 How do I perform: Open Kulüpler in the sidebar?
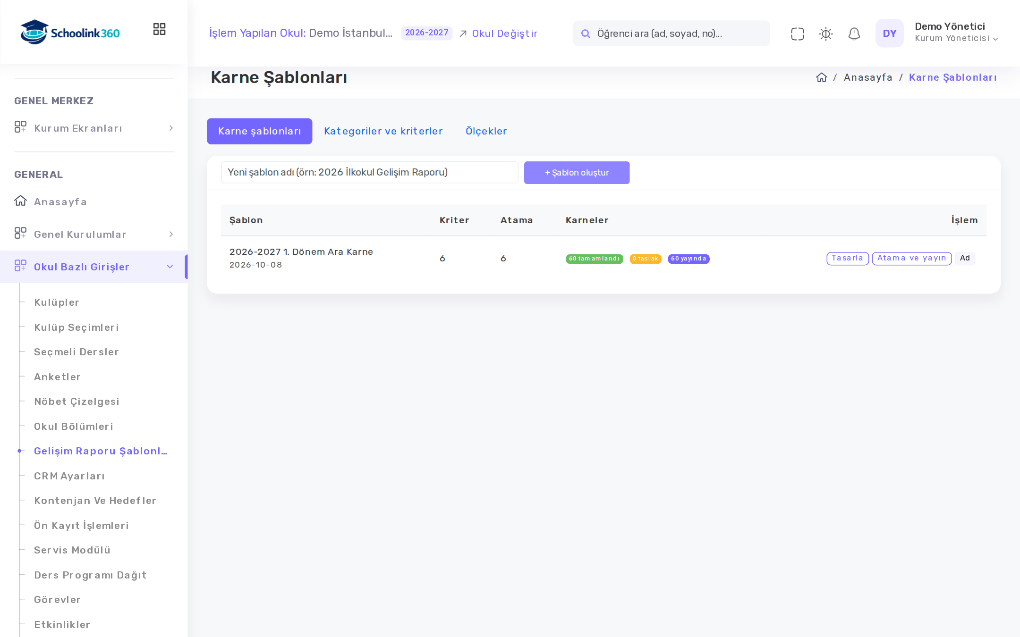(x=57, y=302)
